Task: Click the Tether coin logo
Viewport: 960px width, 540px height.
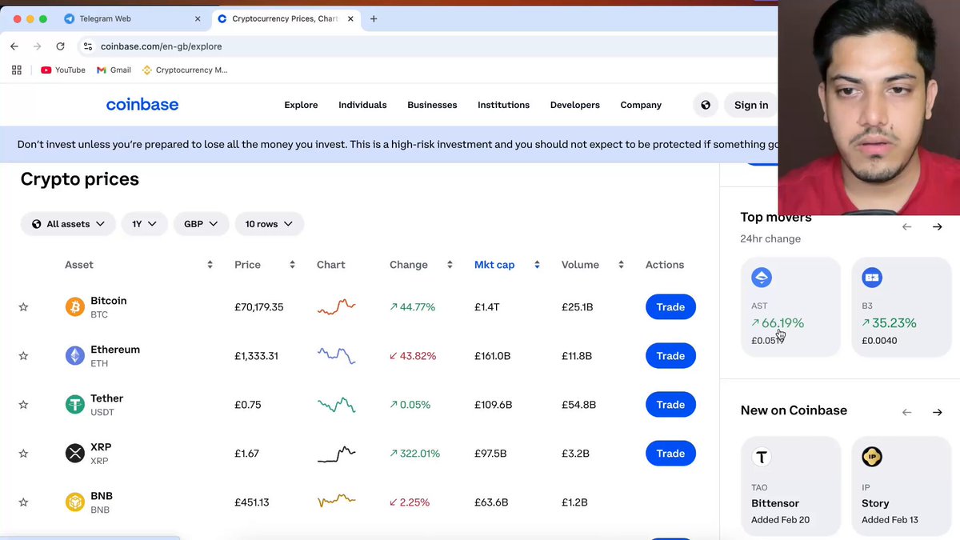Action: click(x=74, y=405)
